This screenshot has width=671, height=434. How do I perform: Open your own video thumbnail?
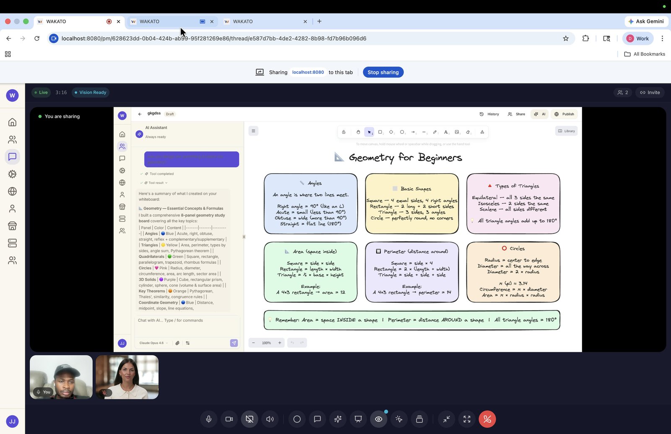point(61,377)
